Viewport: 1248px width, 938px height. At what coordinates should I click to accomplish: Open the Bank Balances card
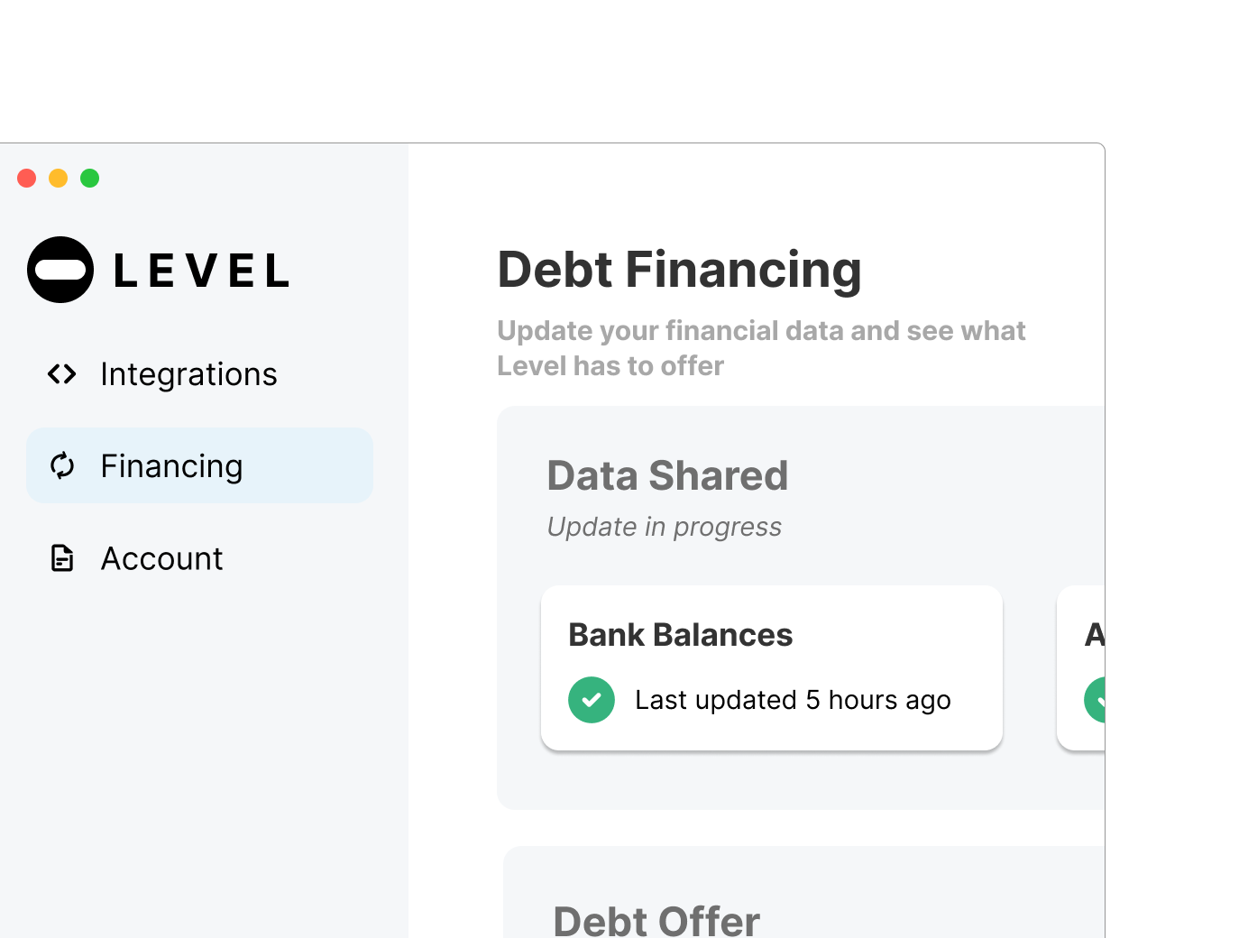[772, 667]
